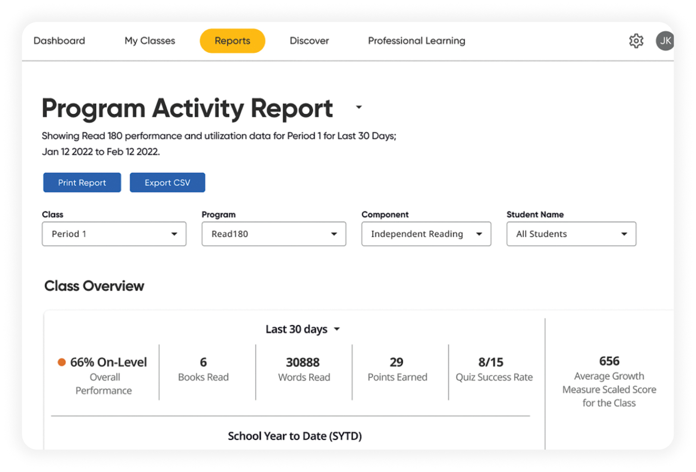Open the Component dropdown showing Independent Reading
The height and width of the screenshot is (472, 696).
point(426,234)
